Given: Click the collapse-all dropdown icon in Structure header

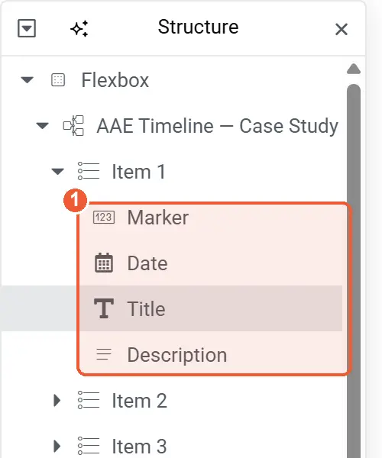Looking at the screenshot, I should coord(27,28).
